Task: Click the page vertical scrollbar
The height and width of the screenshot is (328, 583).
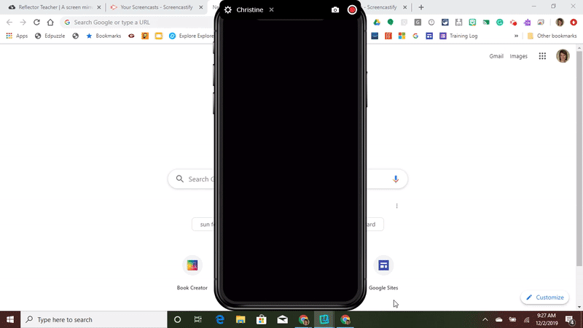Action: point(579,159)
